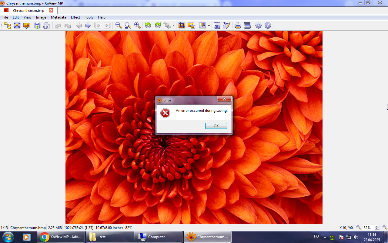This screenshot has width=388, height=243.
Task: Set zoom to 1:1 magnifier icon
Action: pyautogui.click(x=128, y=26)
